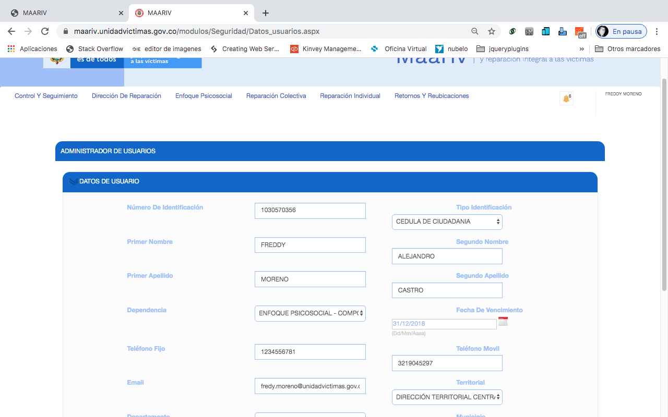
Task: Reload the current page
Action: point(45,31)
